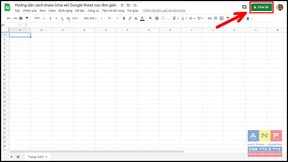The image size is (288, 162).
Task: Open the Dữ liệu menu
Action: coord(80,11)
